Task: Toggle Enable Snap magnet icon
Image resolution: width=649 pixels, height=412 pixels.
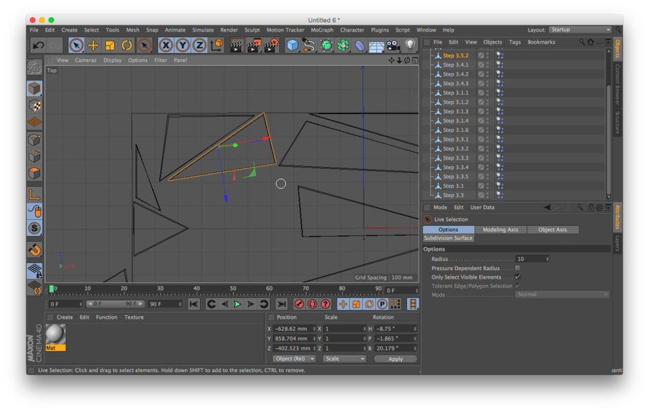Action: (x=35, y=249)
